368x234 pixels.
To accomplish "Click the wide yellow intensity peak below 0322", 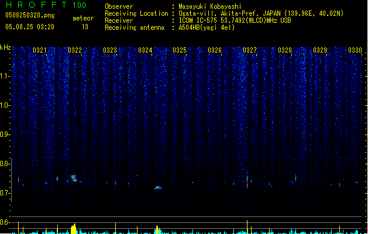I will tap(74, 229).
